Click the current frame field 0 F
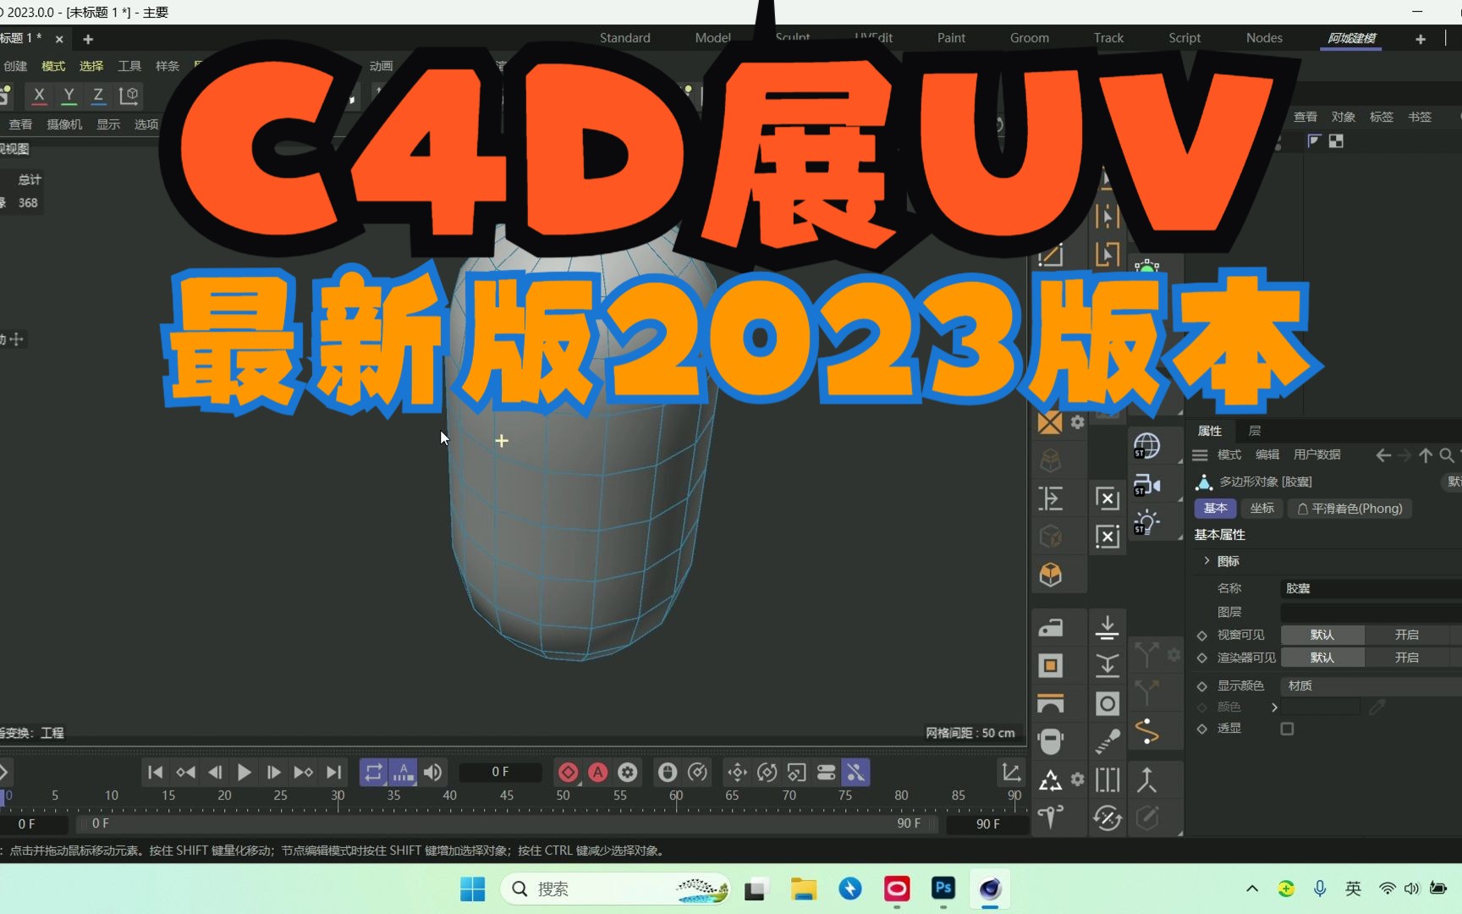The height and width of the screenshot is (914, 1462). click(500, 772)
